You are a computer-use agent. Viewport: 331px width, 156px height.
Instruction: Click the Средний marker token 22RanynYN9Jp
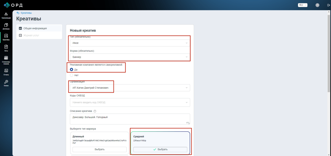[x=140, y=141]
